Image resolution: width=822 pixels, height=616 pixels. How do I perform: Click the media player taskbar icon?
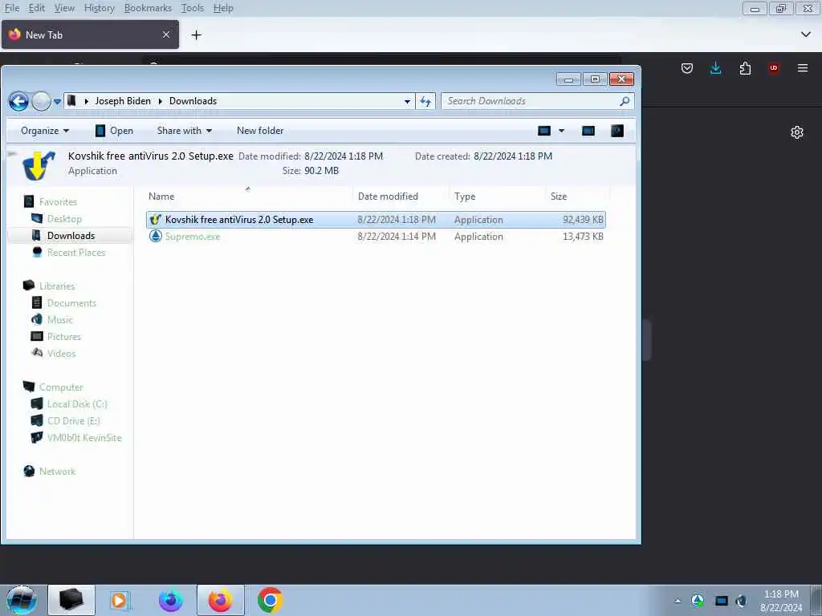point(120,600)
